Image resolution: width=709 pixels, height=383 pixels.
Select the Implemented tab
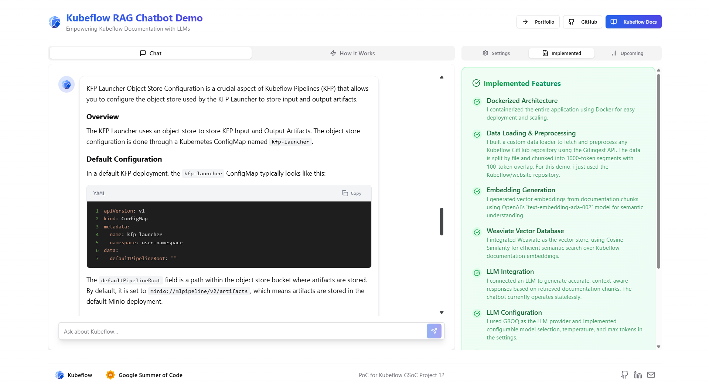tap(562, 53)
